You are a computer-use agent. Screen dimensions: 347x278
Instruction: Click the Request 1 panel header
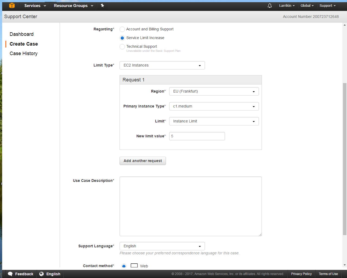[191, 80]
